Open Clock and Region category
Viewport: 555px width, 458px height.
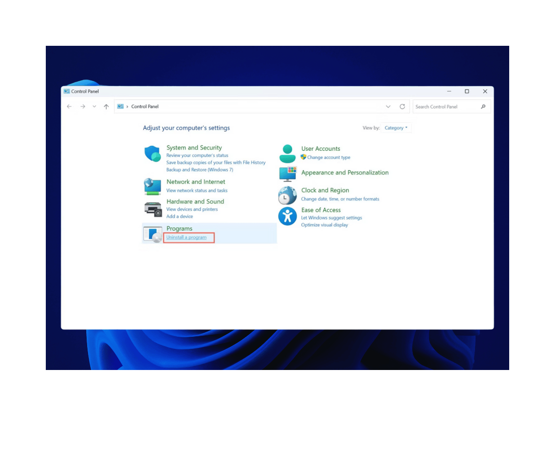tap(325, 190)
